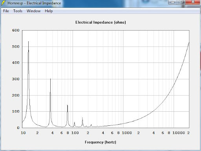Click the window title 'Hornresp - Electrical Impedance'
This screenshot has height=151, width=201.
(x=34, y=3)
